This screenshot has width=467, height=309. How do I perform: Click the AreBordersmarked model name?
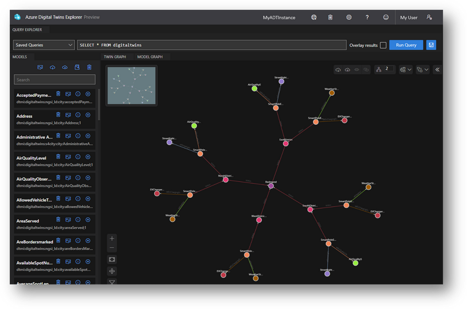tap(35, 242)
